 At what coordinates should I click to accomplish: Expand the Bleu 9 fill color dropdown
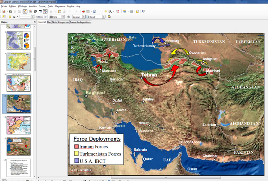[x=104, y=17]
